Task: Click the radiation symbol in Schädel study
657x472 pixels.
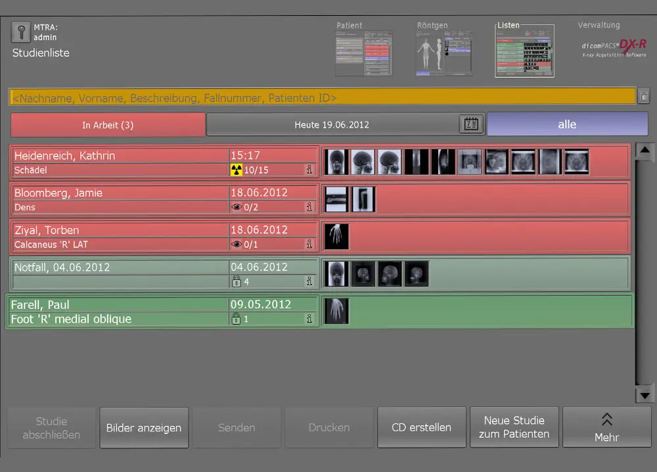Action: click(237, 170)
